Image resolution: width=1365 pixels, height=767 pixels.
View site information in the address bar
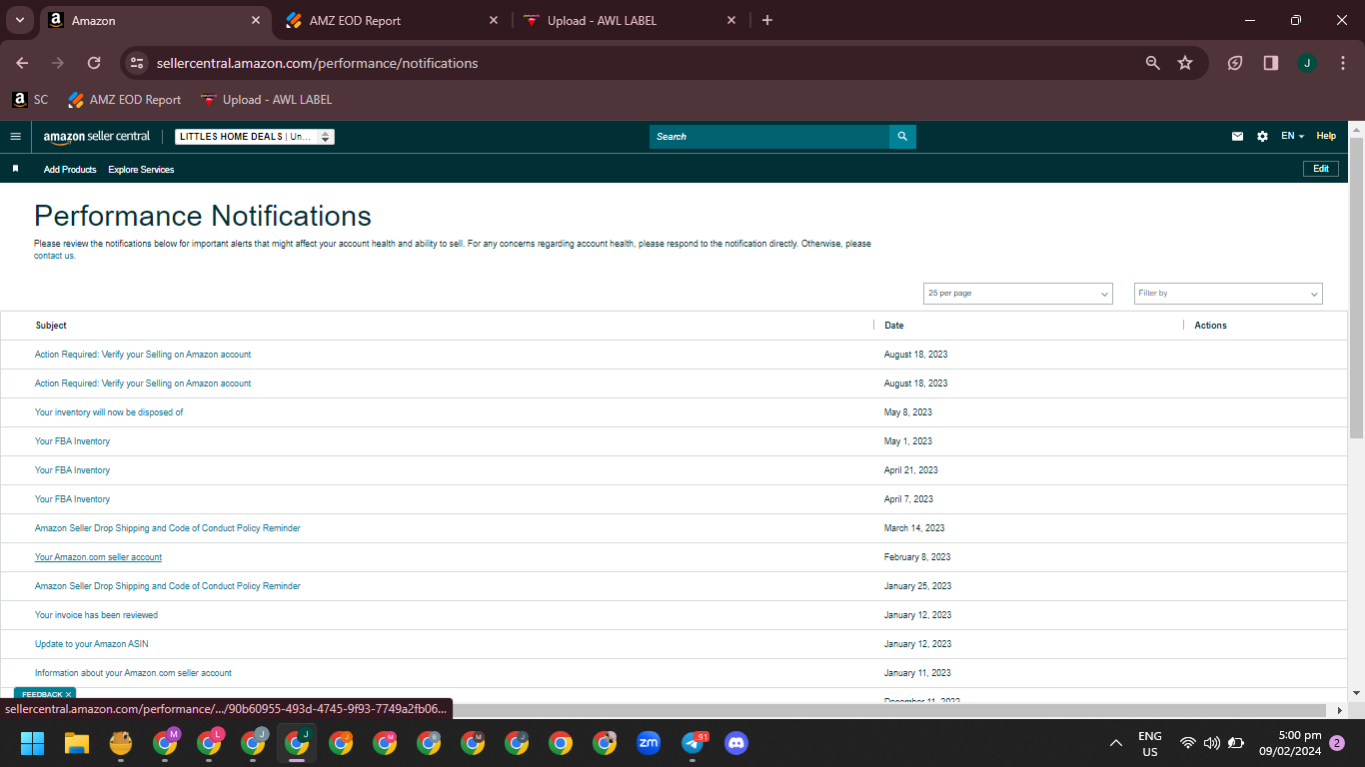click(x=137, y=63)
